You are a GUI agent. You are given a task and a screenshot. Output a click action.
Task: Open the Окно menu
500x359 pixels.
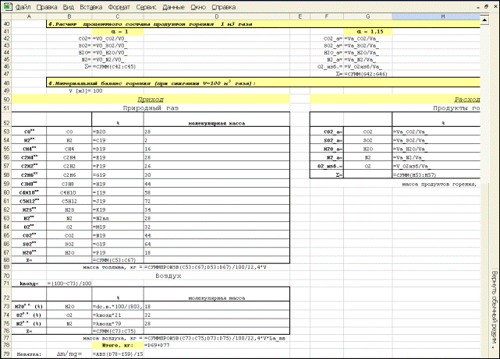click(x=198, y=7)
